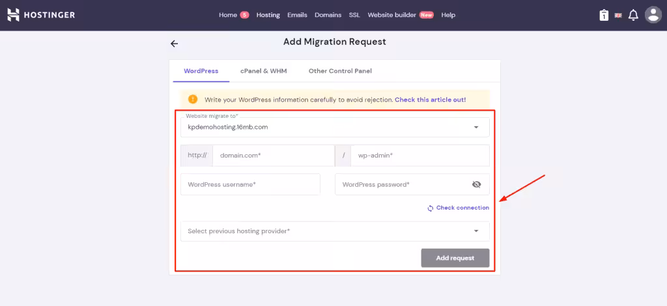Image resolution: width=667 pixels, height=306 pixels.
Task: Open Hosting in top navigation
Action: (268, 15)
